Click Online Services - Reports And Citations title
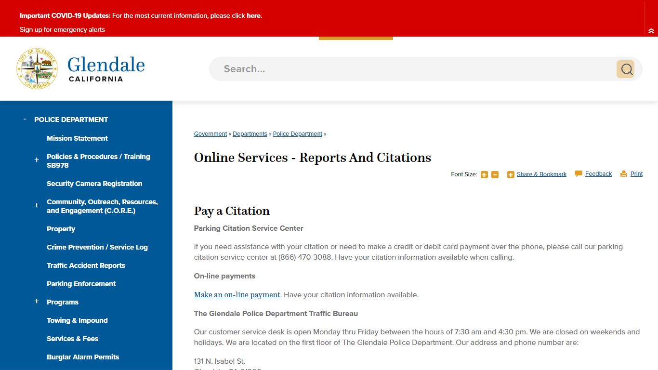This screenshot has width=658, height=370. click(313, 158)
